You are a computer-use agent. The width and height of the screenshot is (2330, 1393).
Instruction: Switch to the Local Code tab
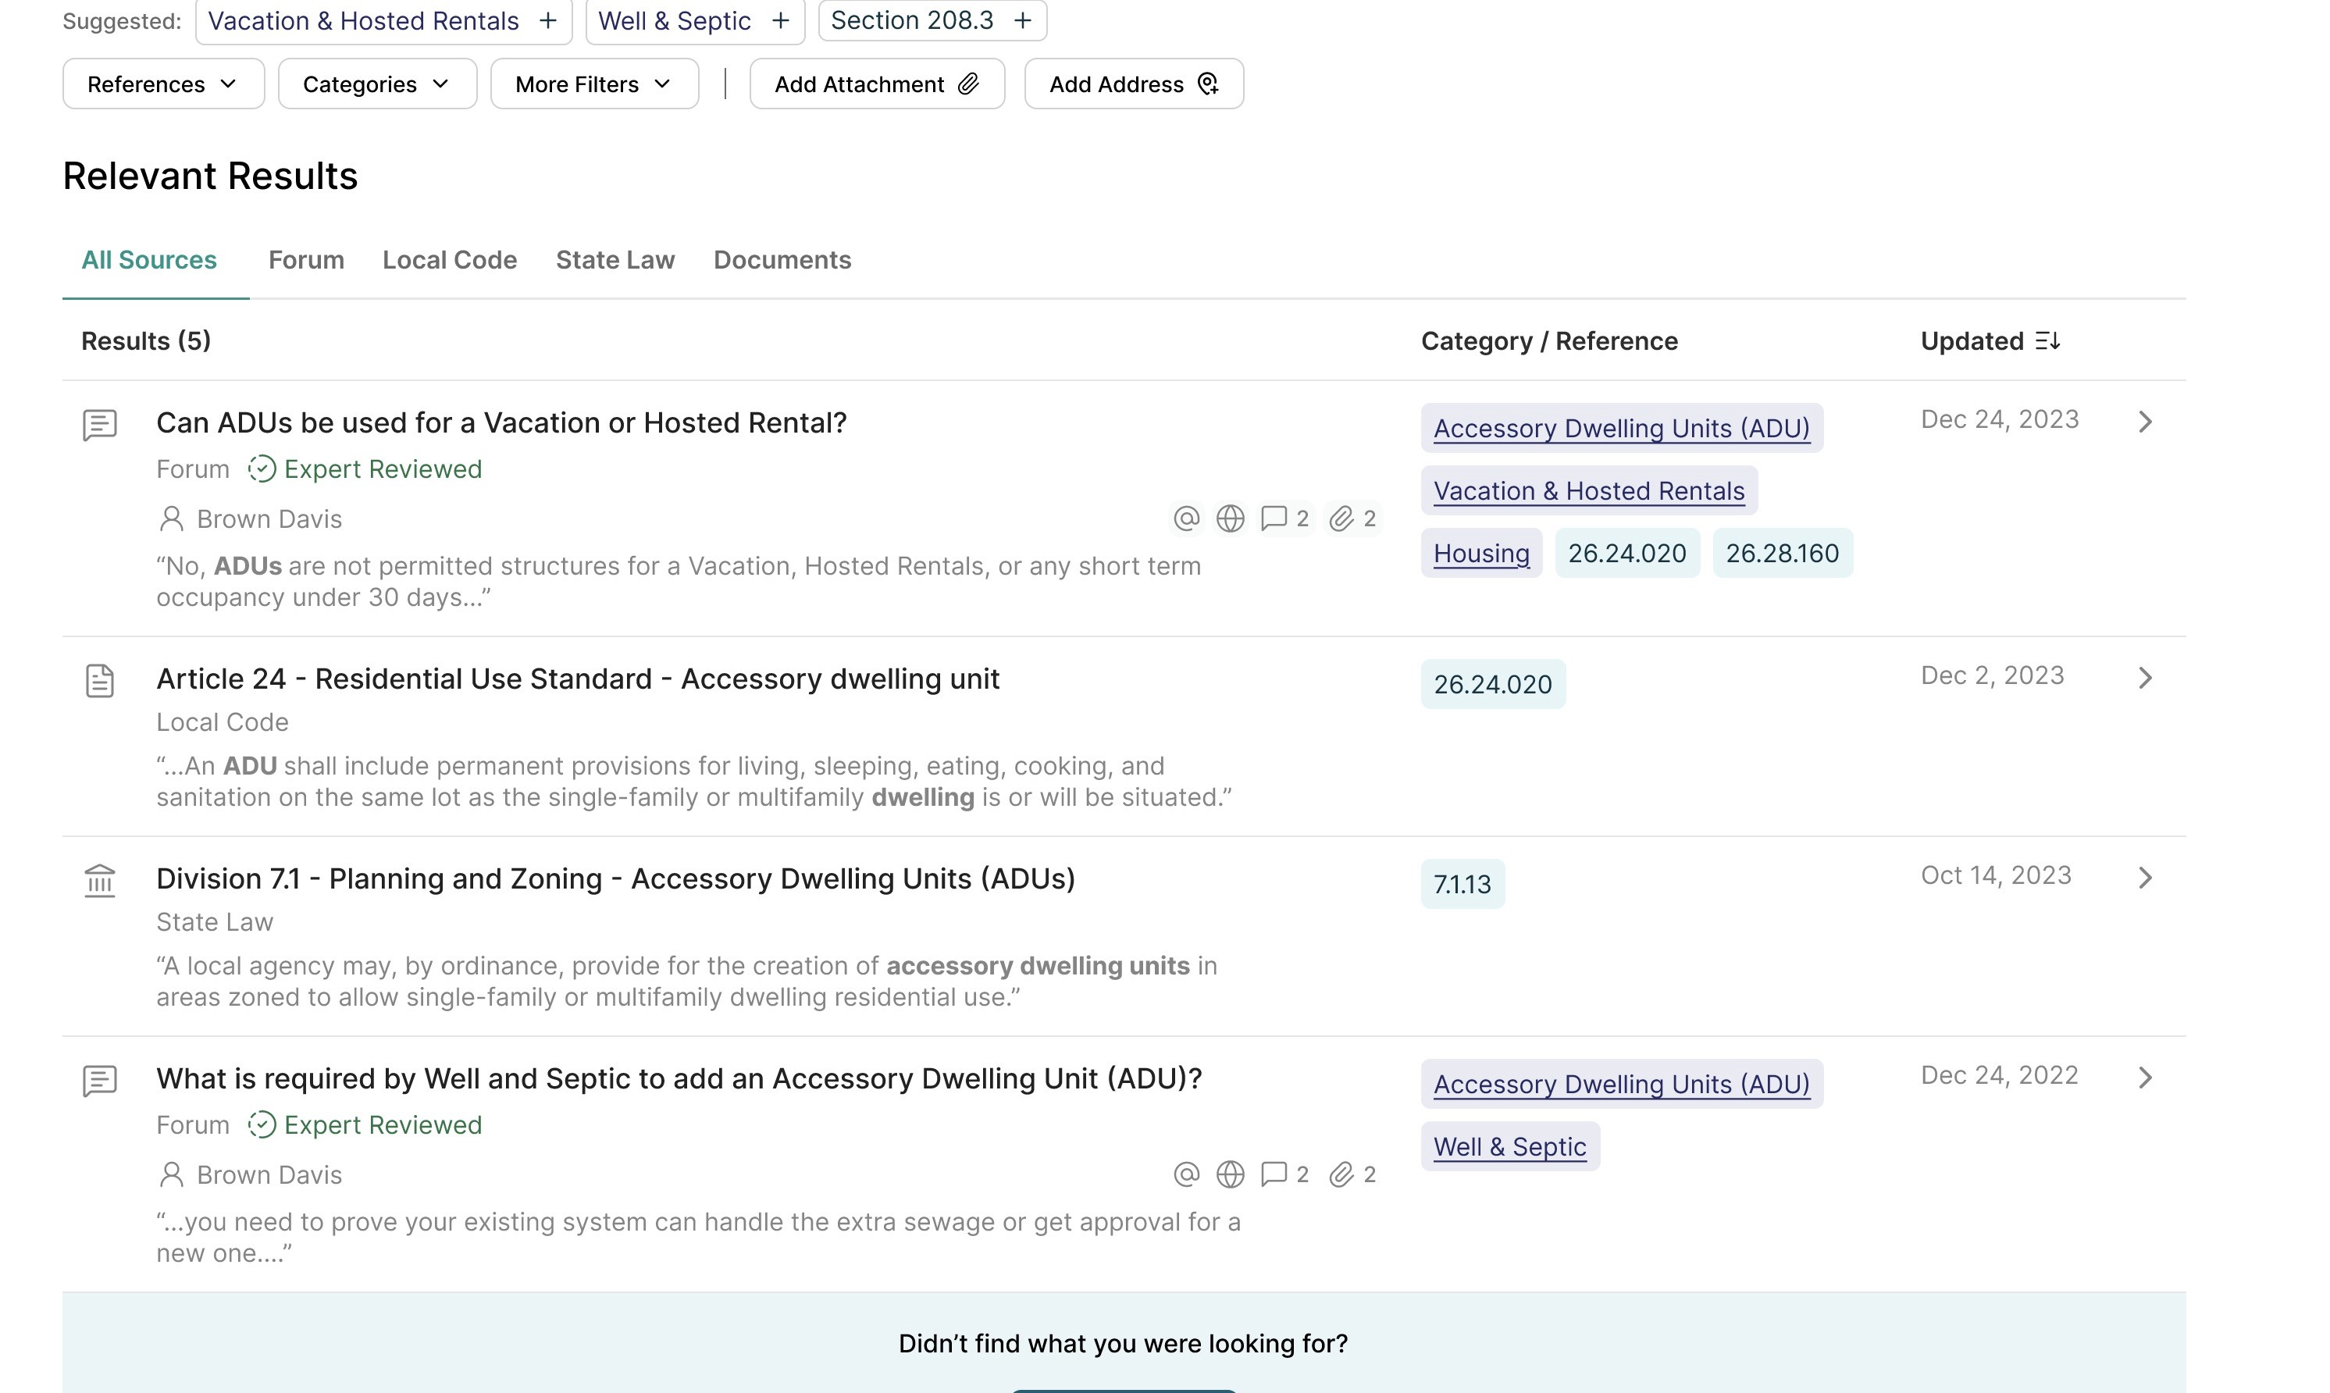click(x=450, y=260)
